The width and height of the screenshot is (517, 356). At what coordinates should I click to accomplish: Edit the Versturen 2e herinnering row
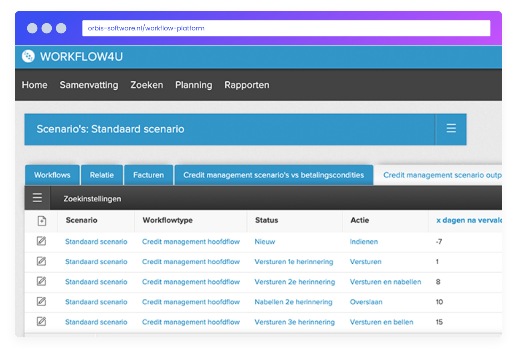pos(42,282)
